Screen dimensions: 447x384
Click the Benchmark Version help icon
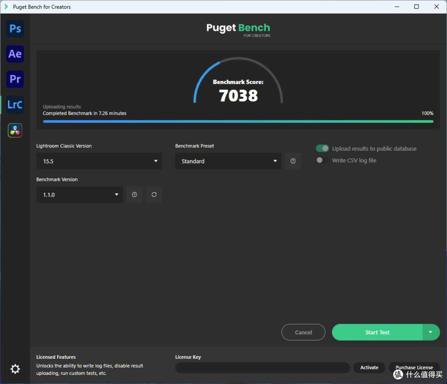134,194
